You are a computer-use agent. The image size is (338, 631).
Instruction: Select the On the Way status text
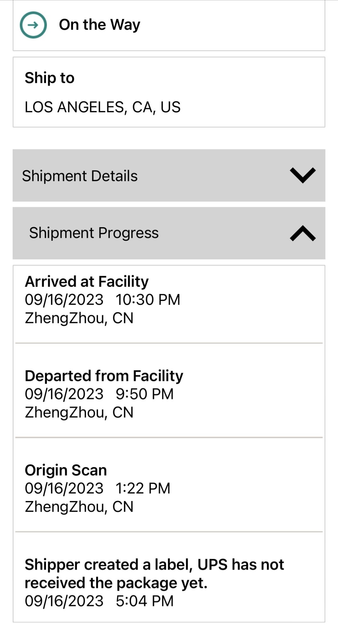tap(100, 25)
